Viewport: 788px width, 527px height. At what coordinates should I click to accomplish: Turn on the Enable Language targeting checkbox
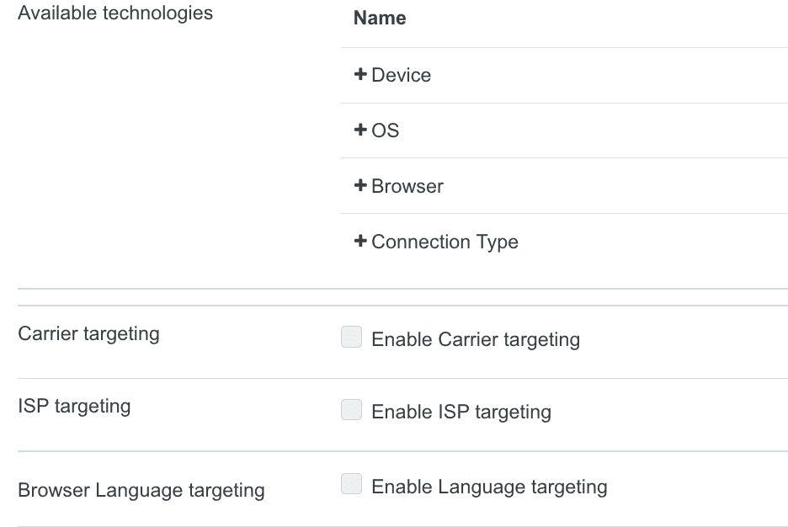[351, 485]
